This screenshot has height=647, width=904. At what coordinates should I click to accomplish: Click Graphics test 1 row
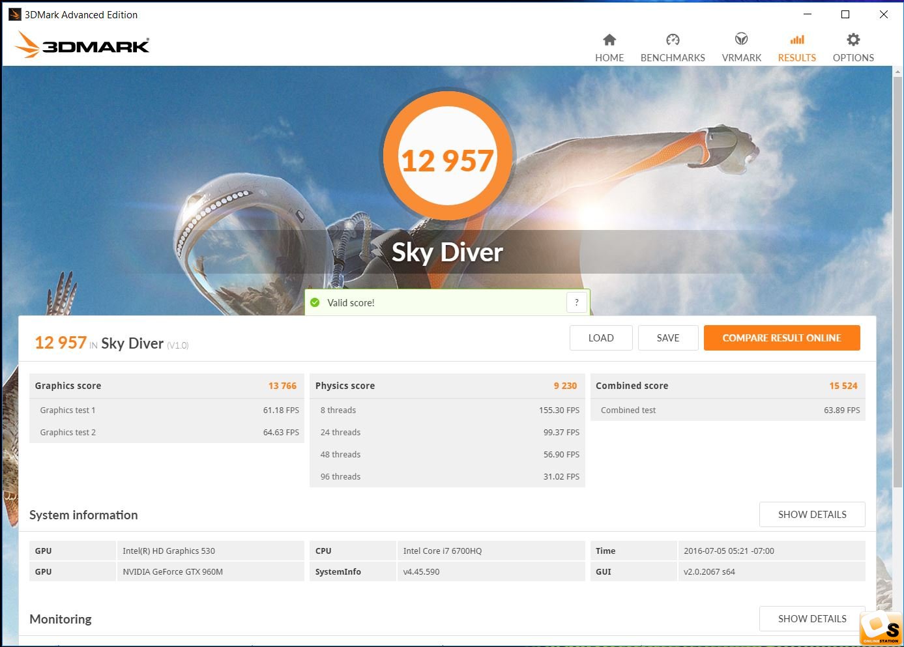167,410
